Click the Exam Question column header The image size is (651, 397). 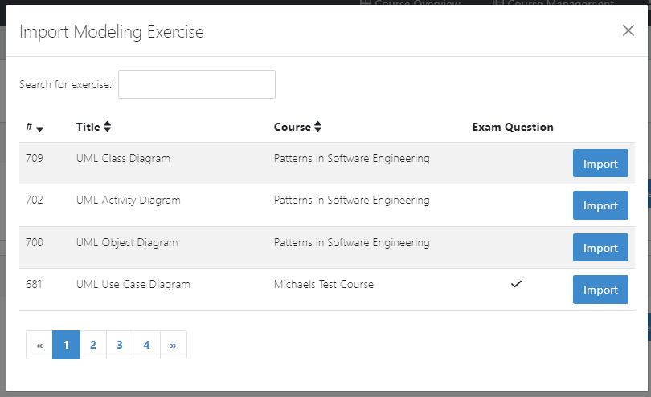coord(512,127)
